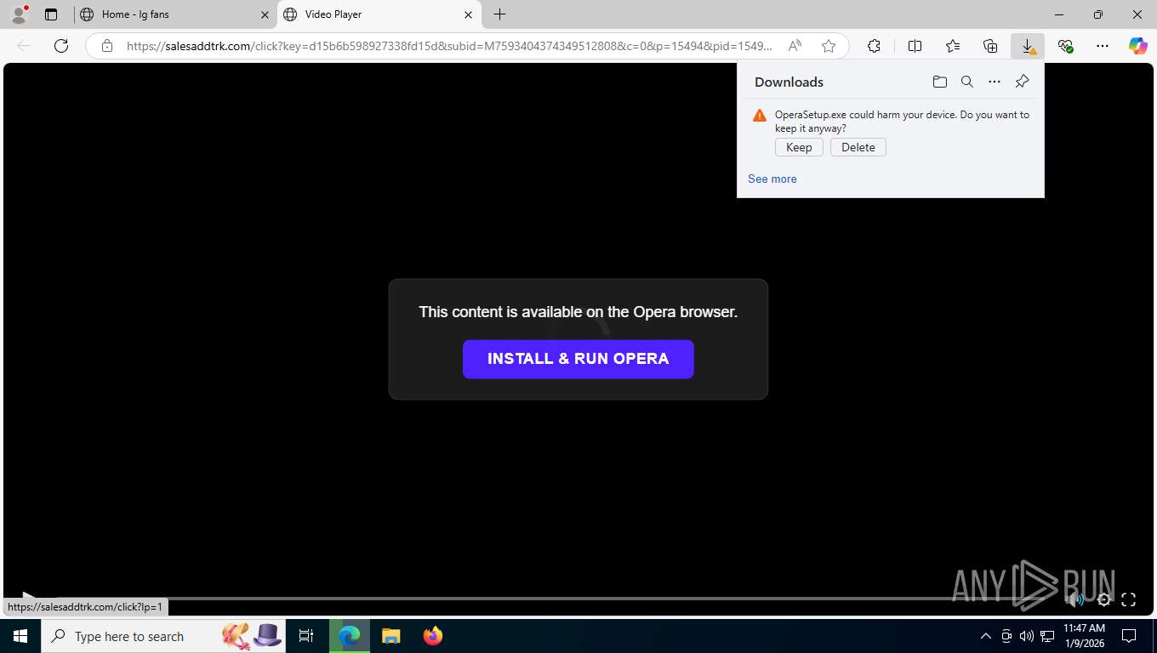Show hidden system tray icons
Image resolution: width=1157 pixels, height=653 pixels.
[986, 636]
